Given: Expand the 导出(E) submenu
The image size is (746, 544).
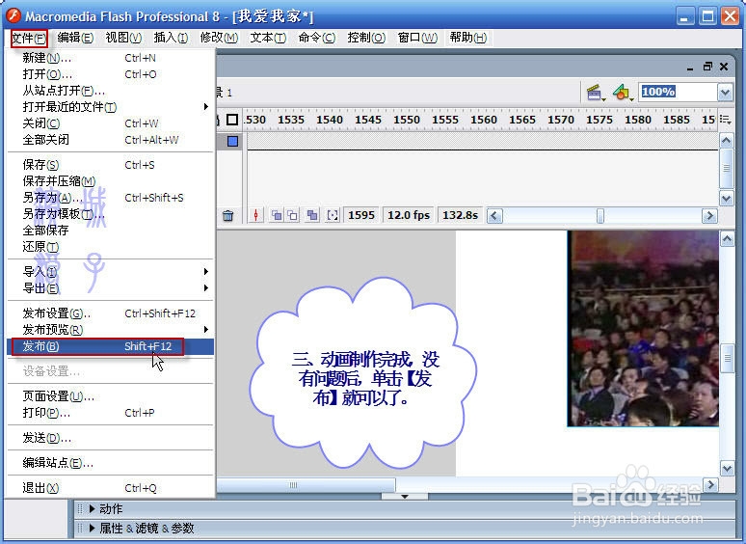Looking at the screenshot, I should (111, 288).
